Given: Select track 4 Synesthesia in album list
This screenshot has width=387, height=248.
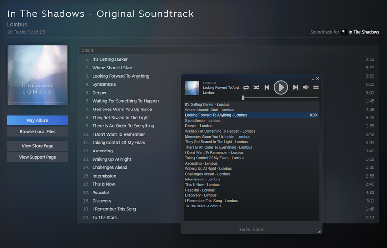Looking at the screenshot, I should (104, 84).
